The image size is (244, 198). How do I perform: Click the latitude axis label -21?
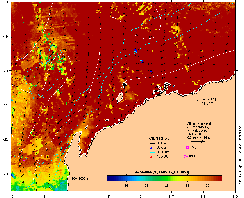[6, 105]
